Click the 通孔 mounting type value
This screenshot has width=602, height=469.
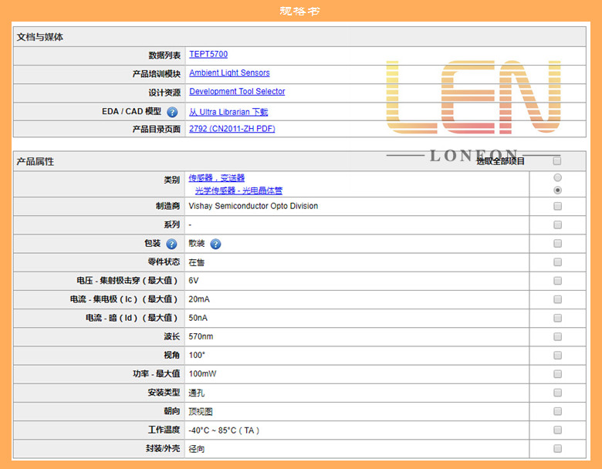point(197,393)
